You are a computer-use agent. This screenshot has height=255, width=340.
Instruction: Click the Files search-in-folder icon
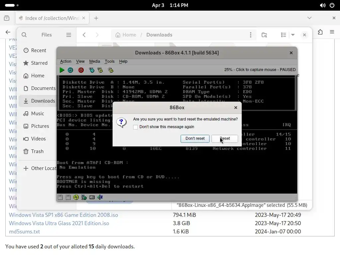[x=264, y=35]
